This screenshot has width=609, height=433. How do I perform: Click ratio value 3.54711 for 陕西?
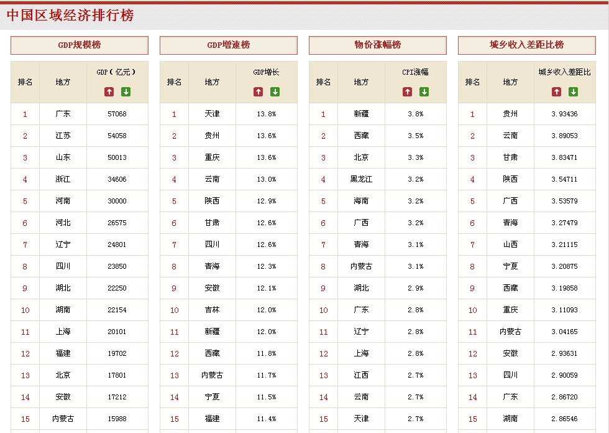[x=564, y=179]
